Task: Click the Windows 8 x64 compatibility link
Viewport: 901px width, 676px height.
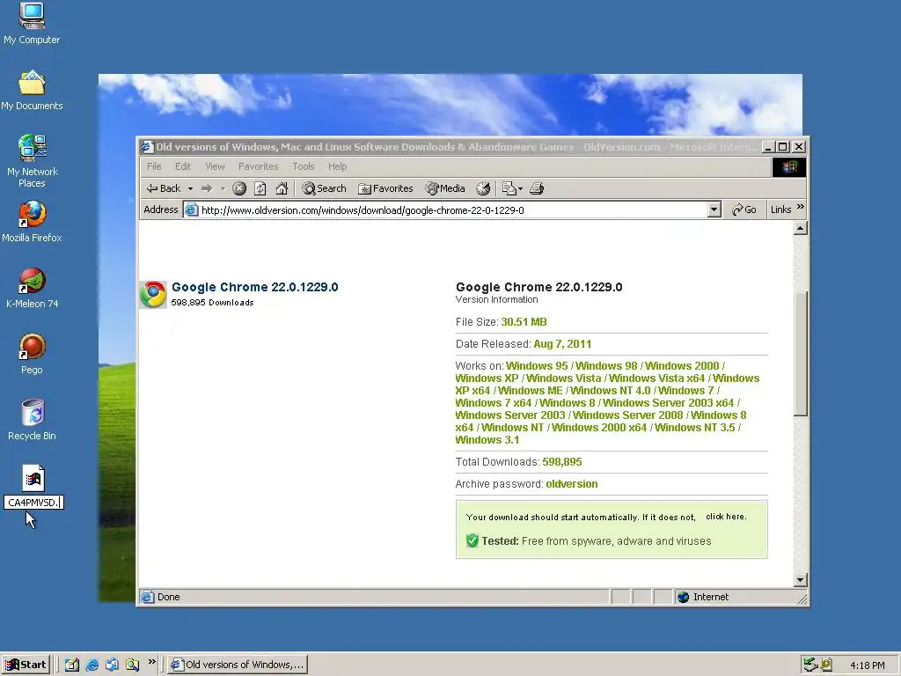Action: tap(600, 422)
